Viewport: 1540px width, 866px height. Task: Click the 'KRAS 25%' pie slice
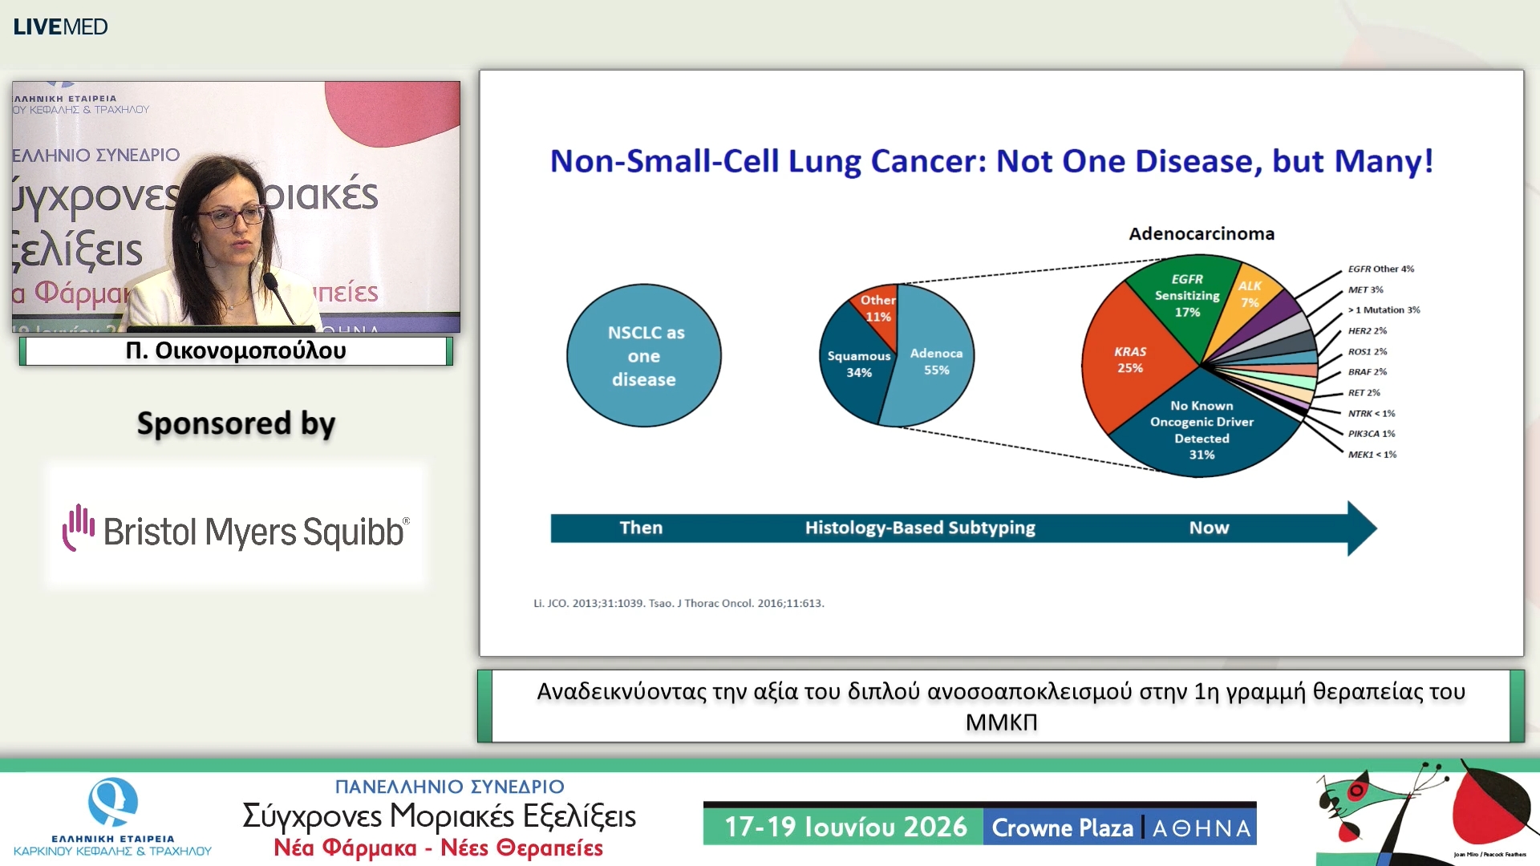coord(1130,359)
